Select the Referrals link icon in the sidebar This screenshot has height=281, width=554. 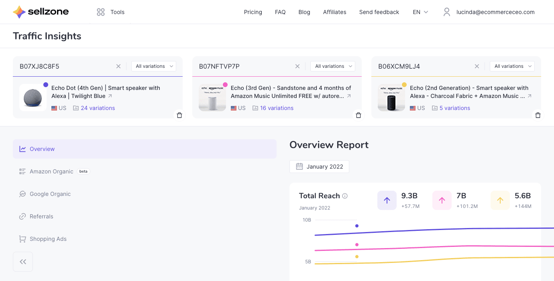tap(22, 216)
